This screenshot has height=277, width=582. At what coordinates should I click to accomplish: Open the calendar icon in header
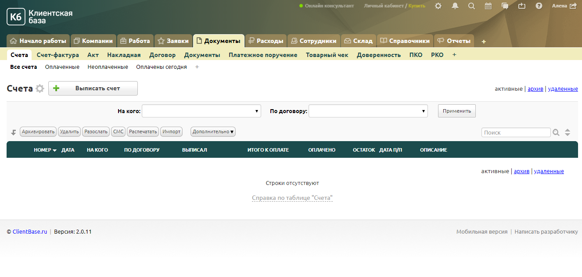point(488,6)
